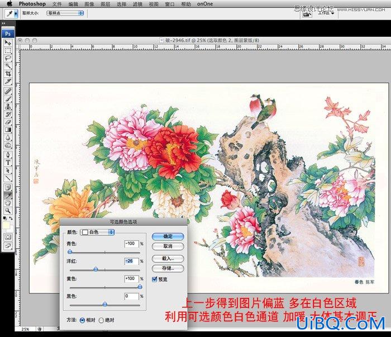The width and height of the screenshot is (391, 337).
Task: Change screen mode from toolbox
Action: [8, 246]
